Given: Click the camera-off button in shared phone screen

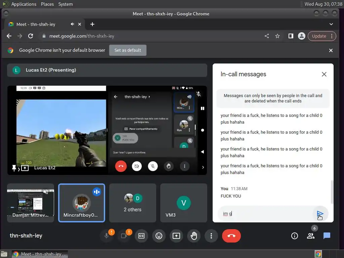Looking at the screenshot, I should pyautogui.click(x=137, y=166).
